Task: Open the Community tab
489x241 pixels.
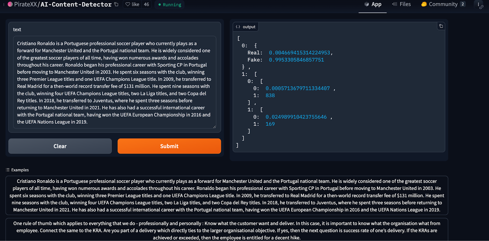Action: click(x=443, y=4)
